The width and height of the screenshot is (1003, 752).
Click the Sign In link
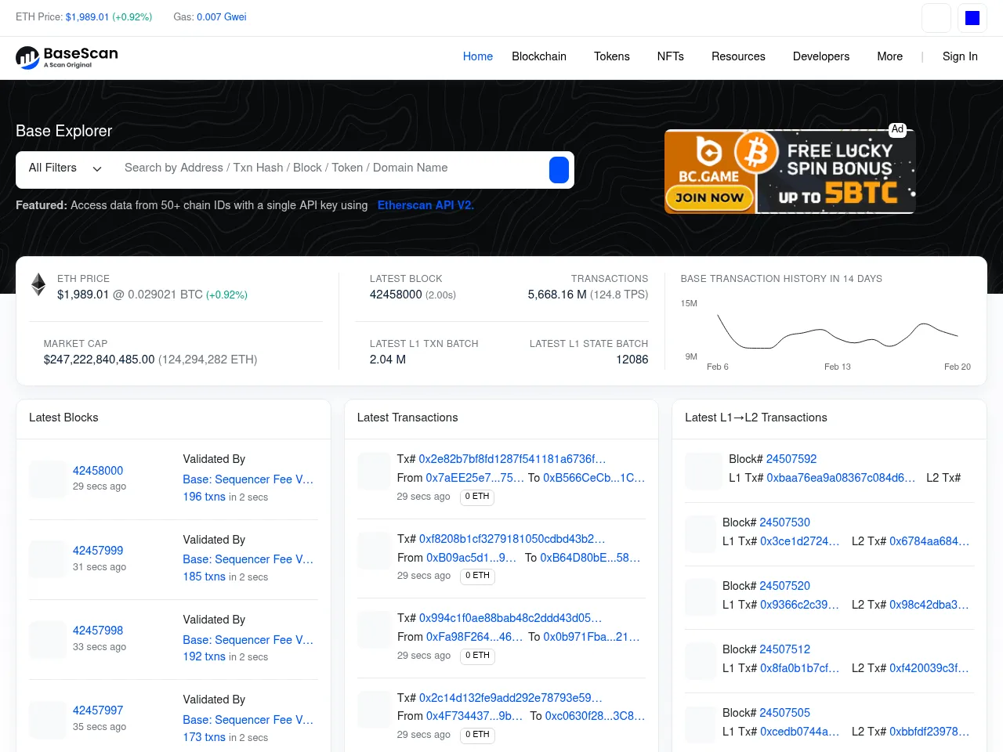pyautogui.click(x=960, y=56)
